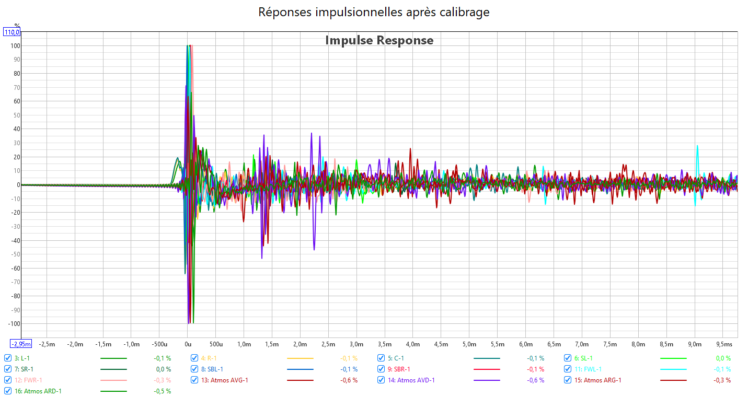Image resolution: width=748 pixels, height=408 pixels.
Task: Disable the 6: SL-1 trace checkbox
Action: pos(568,358)
